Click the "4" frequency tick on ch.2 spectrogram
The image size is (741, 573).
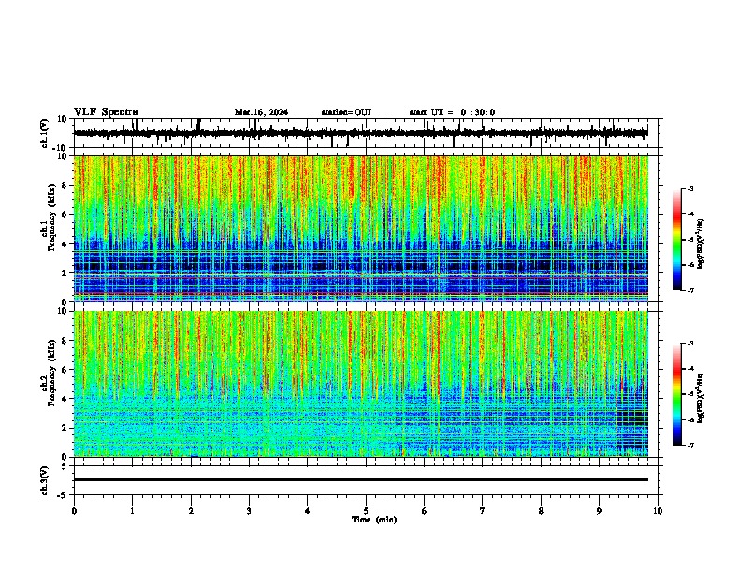[x=65, y=399]
